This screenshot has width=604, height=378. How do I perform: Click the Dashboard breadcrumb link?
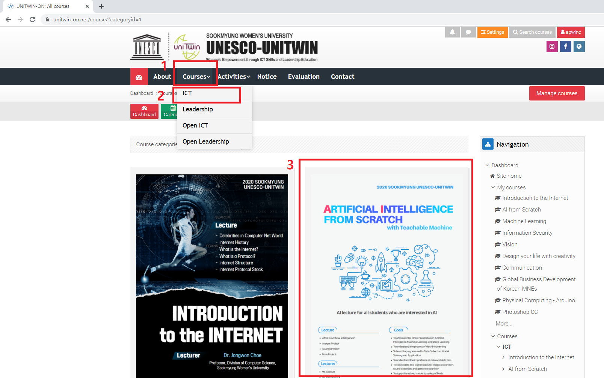(142, 93)
